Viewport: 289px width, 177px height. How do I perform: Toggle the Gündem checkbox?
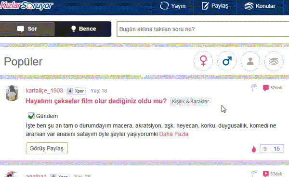31,116
